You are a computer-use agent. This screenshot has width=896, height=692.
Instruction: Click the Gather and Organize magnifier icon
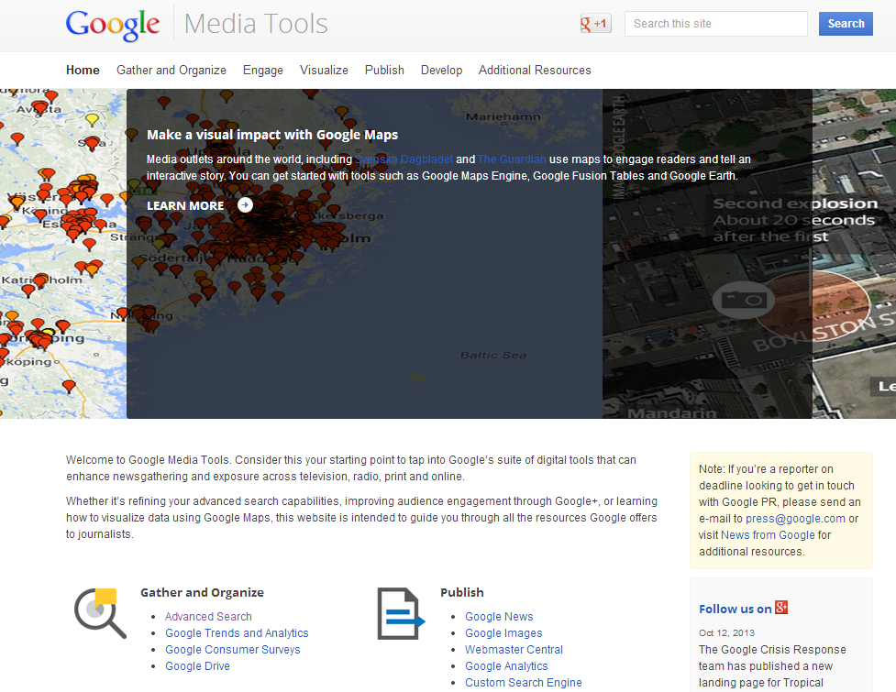click(100, 612)
